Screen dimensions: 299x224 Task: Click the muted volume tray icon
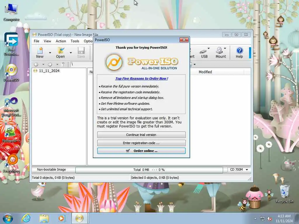pos(270,219)
